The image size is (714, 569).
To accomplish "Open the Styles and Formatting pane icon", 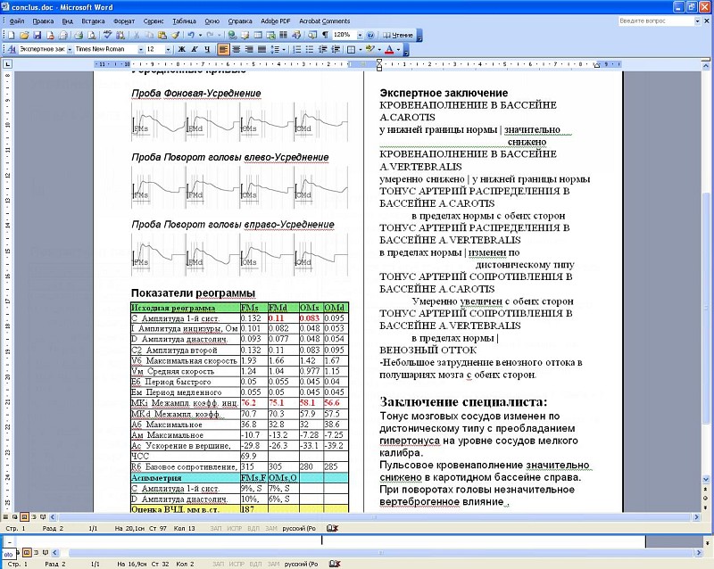I will tap(12, 49).
